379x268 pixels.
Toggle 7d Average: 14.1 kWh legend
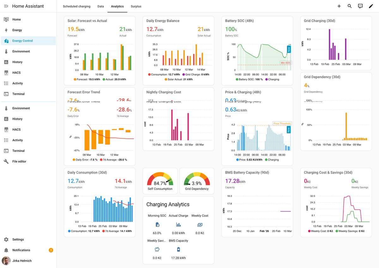[117, 231]
